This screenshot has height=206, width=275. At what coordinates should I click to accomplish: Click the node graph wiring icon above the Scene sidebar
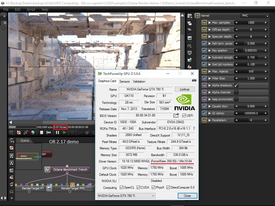point(12,140)
